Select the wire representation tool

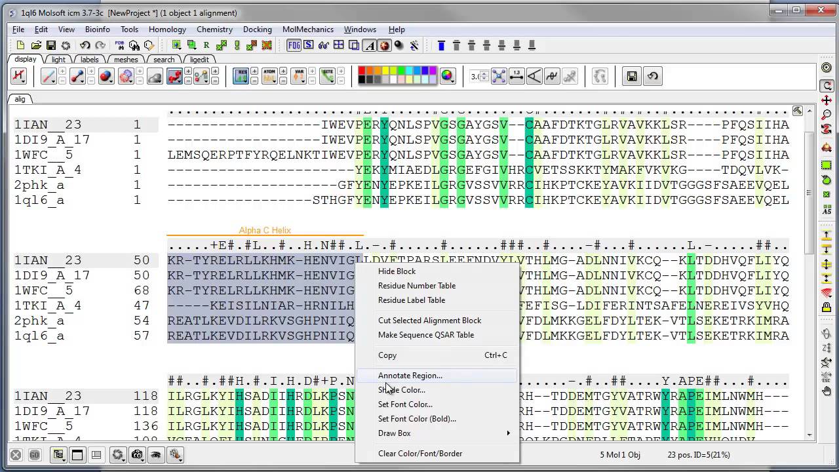tap(49, 76)
